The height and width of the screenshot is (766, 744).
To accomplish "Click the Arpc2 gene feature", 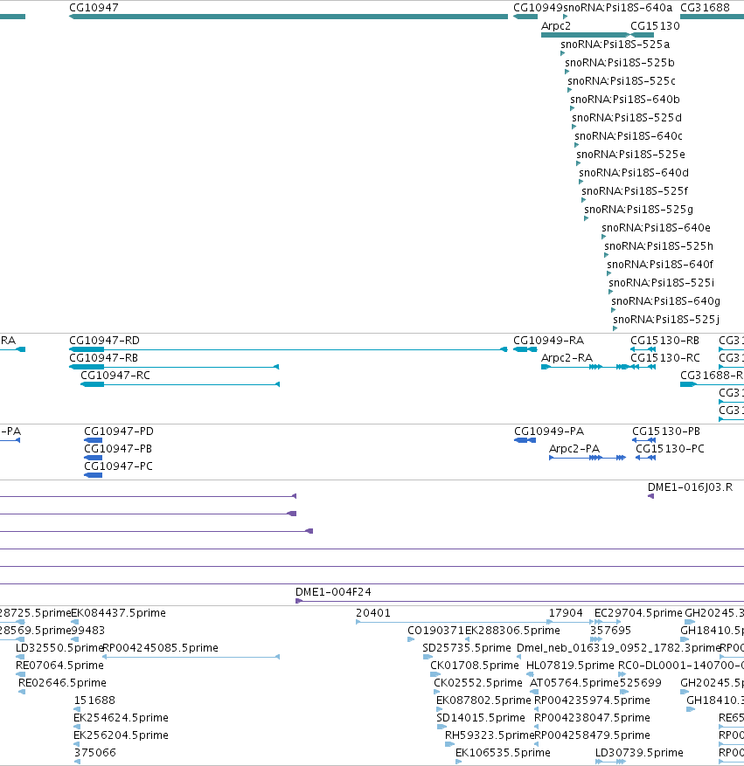I will click(586, 35).
